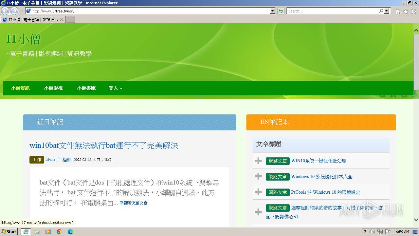Open the 小僧資訊 menu item
The width and height of the screenshot is (419, 236).
(20, 88)
